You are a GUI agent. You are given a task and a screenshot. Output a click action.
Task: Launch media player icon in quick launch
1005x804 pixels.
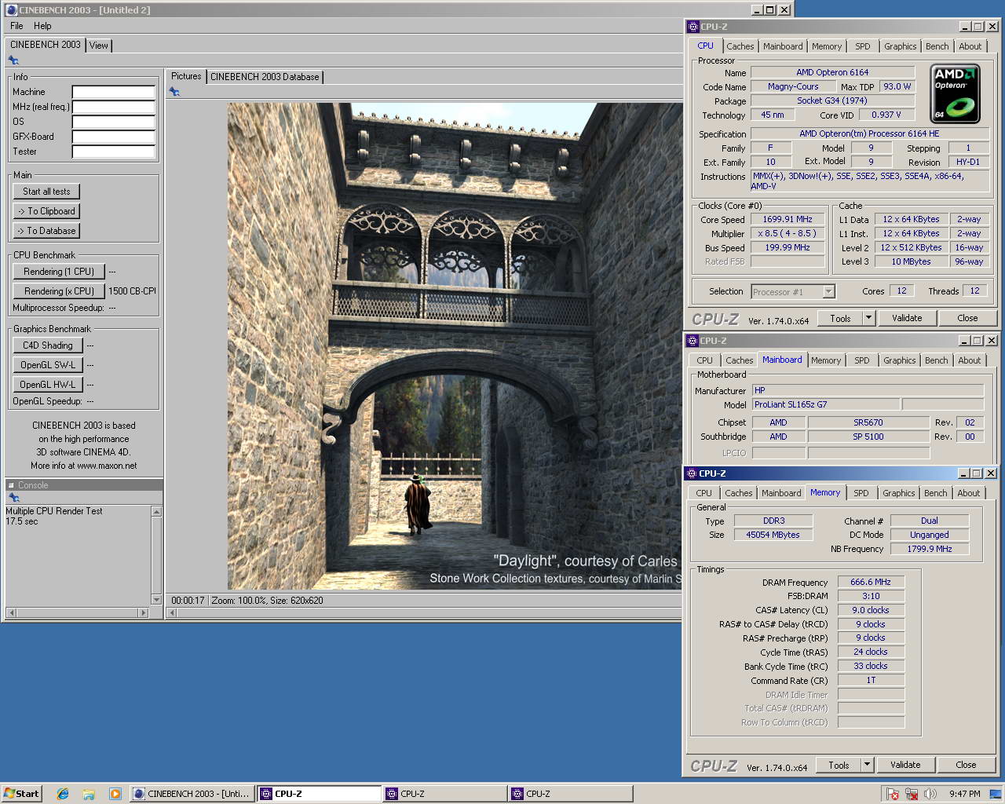(115, 794)
